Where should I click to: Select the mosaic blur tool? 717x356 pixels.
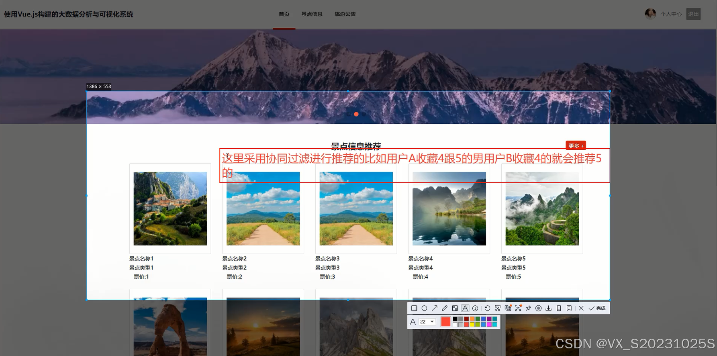(455, 308)
